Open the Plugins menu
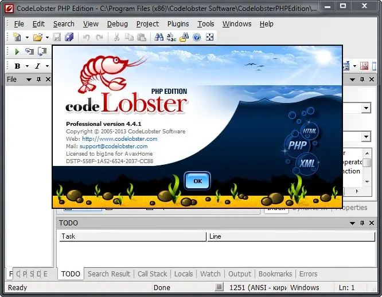 tap(178, 24)
